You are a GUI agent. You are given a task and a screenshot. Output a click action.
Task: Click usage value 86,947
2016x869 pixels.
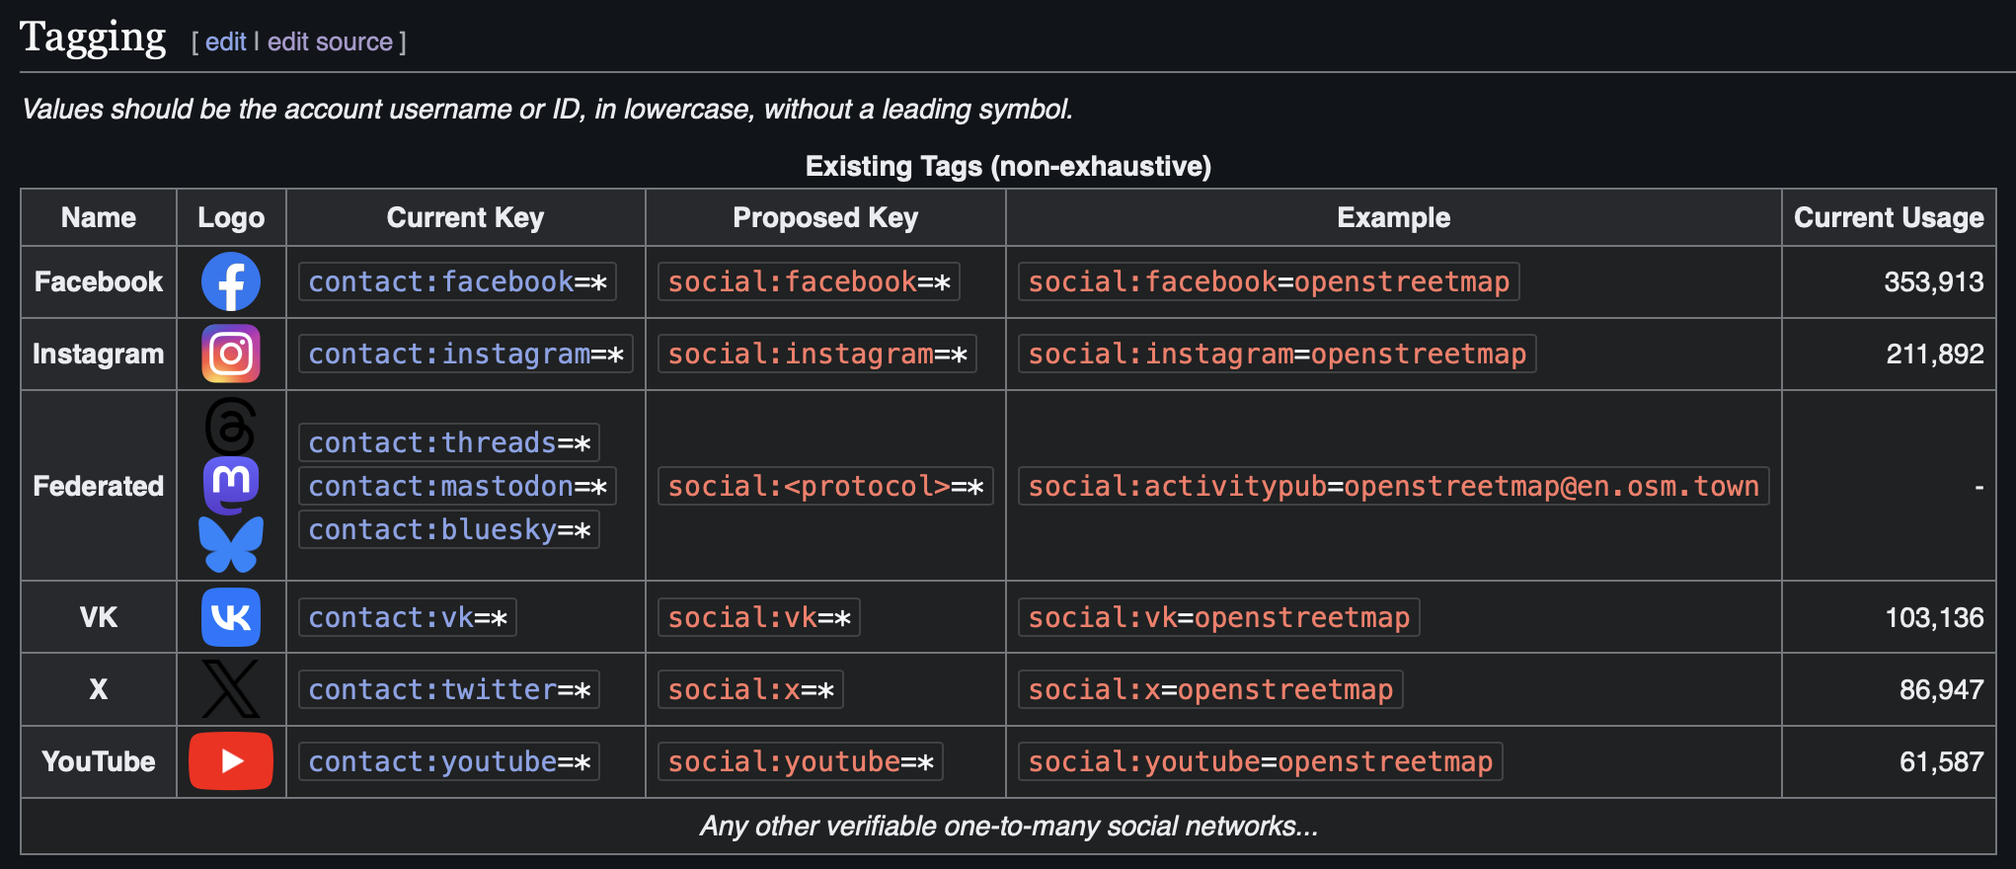pyautogui.click(x=1941, y=689)
